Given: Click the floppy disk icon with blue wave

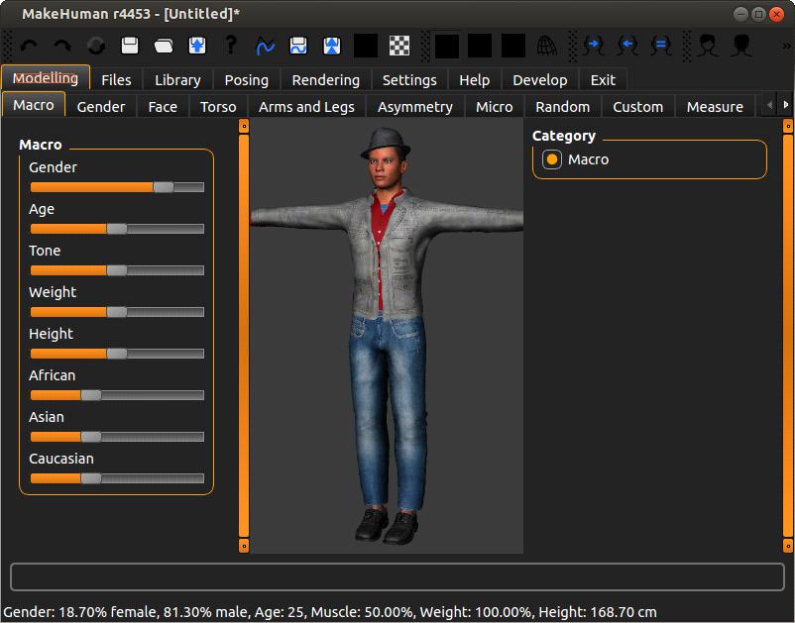Looking at the screenshot, I should [x=298, y=46].
